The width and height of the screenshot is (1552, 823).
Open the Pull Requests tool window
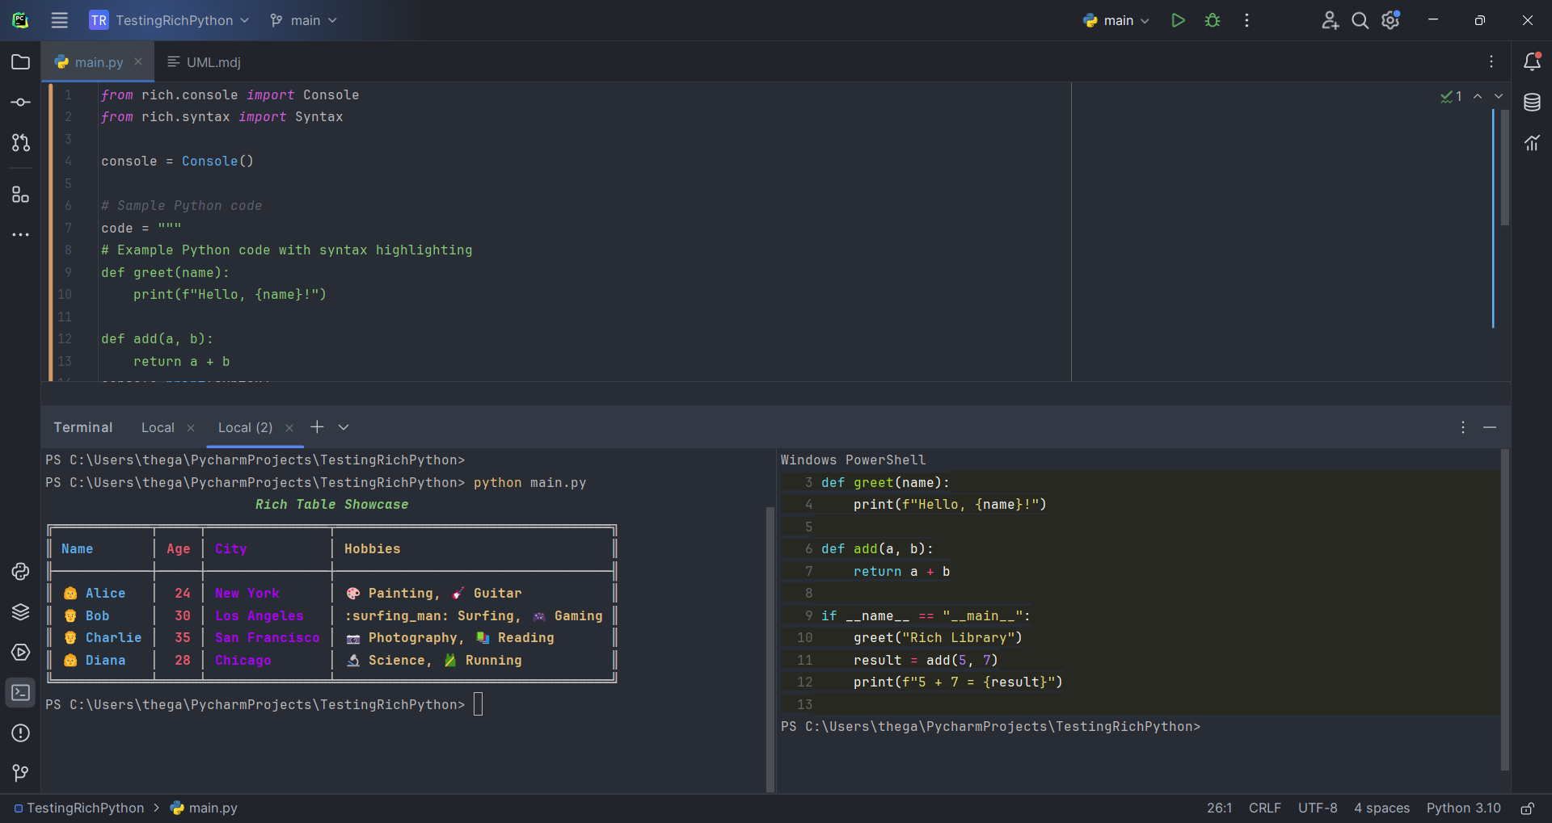coord(21,143)
